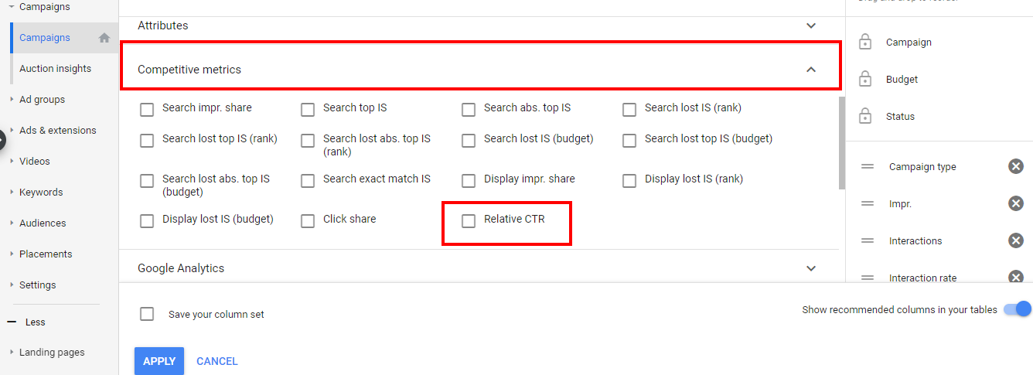Screen dimensions: 1033x375
Task: Click the CANCEL link
Action: (x=217, y=361)
